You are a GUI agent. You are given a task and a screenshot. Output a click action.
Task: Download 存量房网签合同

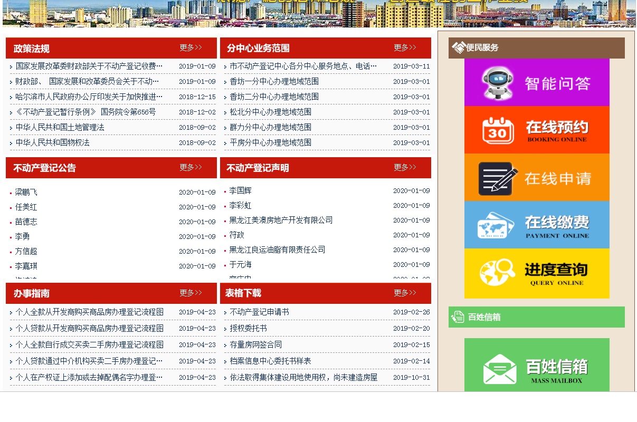tap(256, 345)
